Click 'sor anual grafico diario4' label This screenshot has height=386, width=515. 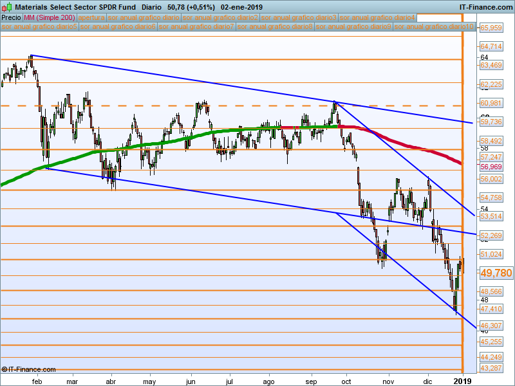[x=377, y=17]
